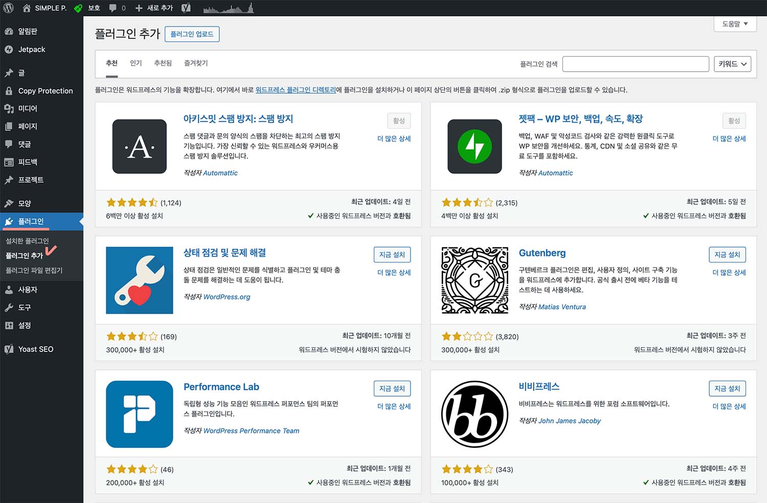Open Performance Lab title link
The width and height of the screenshot is (767, 503).
(221, 387)
